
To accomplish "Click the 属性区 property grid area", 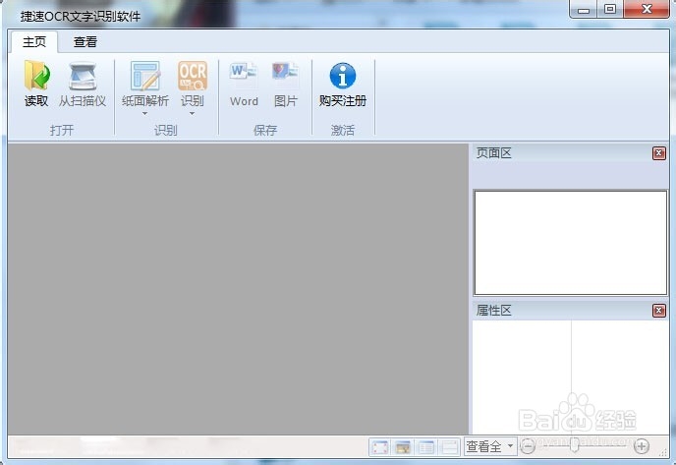I will tap(570, 378).
